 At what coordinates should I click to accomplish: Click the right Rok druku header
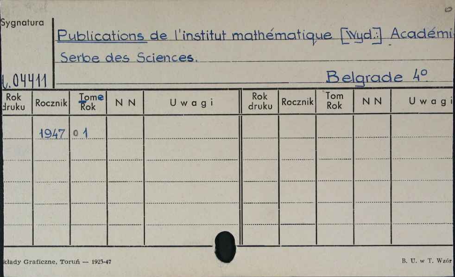coord(260,101)
